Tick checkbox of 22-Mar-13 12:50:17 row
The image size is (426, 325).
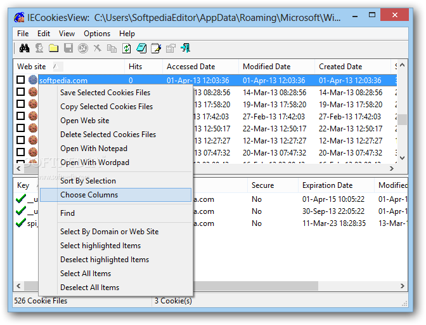click(x=21, y=128)
